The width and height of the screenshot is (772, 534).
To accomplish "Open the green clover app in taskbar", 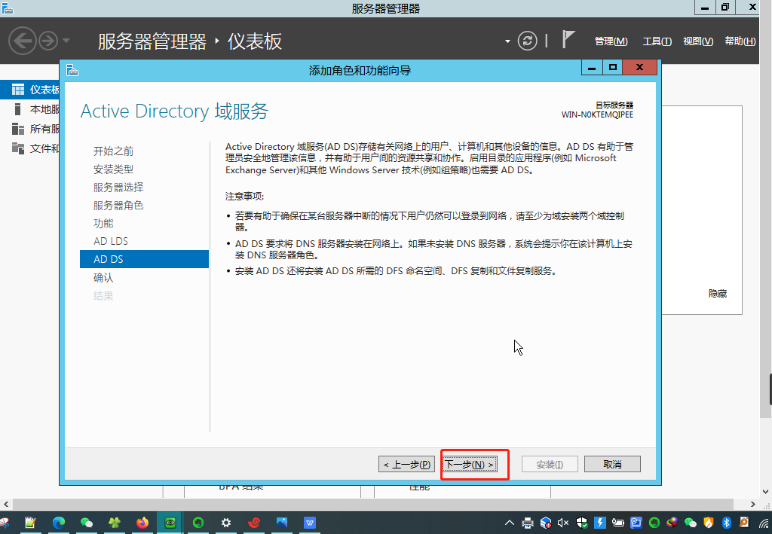I will click(x=115, y=522).
